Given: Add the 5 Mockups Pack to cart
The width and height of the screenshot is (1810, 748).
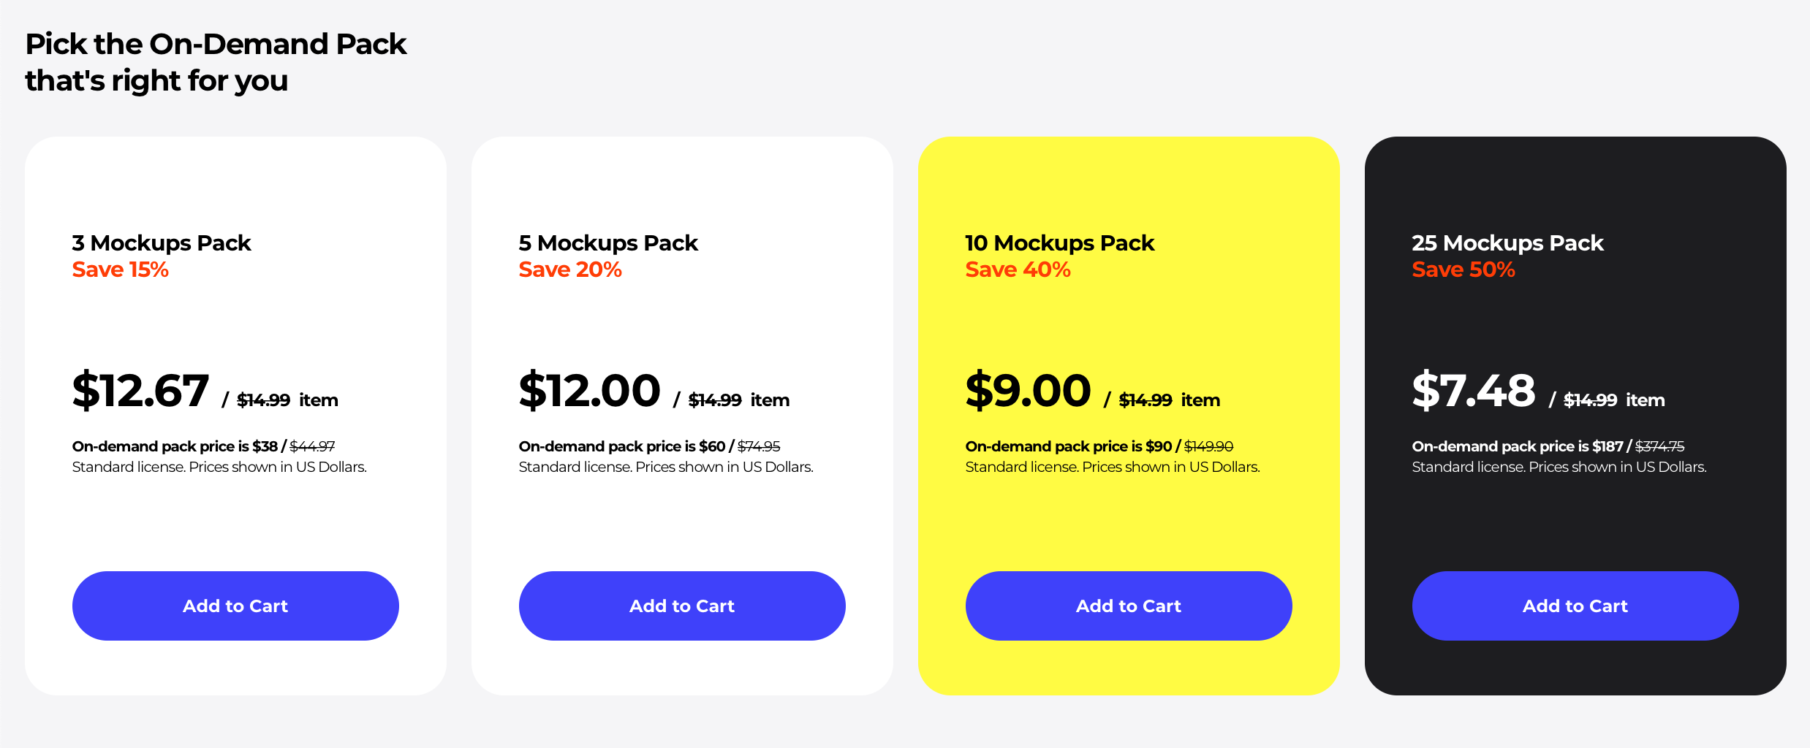Looking at the screenshot, I should [x=682, y=606].
